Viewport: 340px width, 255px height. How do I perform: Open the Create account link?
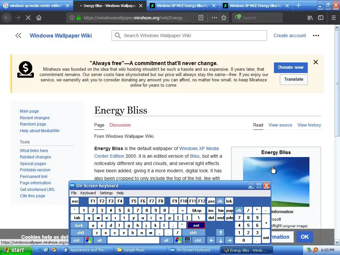[x=290, y=36]
